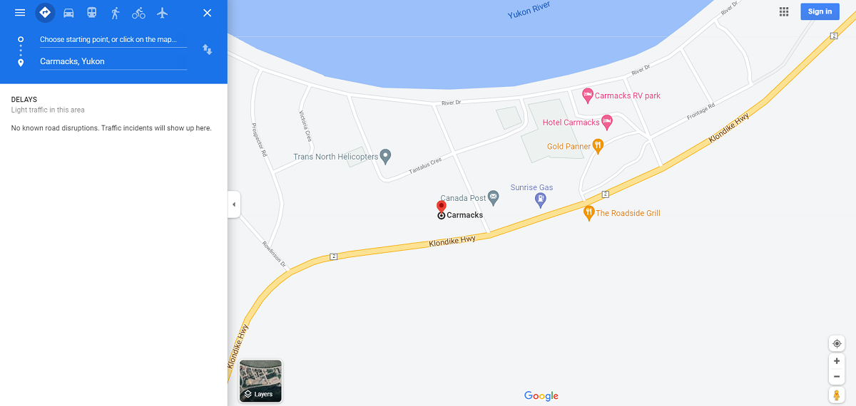Zoom out on the map

click(x=837, y=377)
